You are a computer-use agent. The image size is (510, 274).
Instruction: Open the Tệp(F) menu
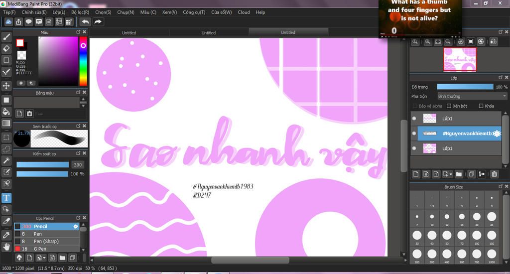pos(9,12)
